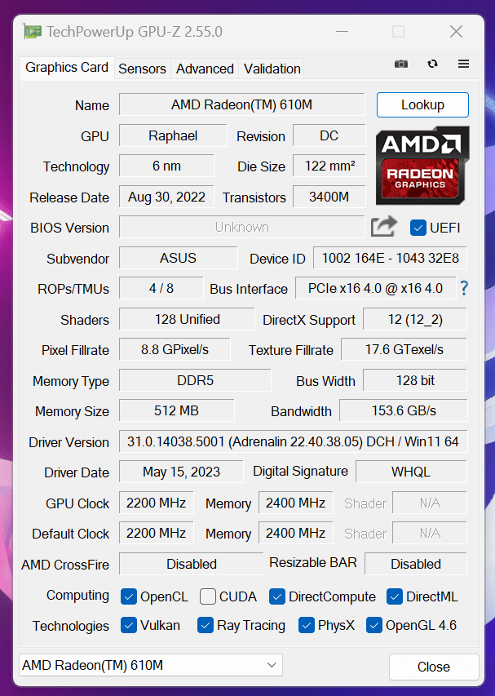
Task: Uncheck the UEFI checkbox
Action: coord(418,228)
